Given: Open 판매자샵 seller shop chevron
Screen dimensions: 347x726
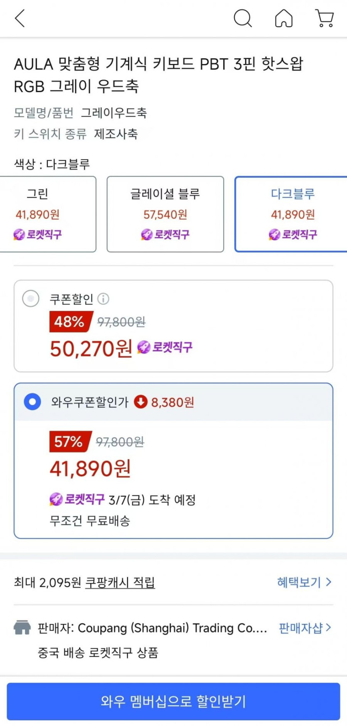Looking at the screenshot, I should (328, 628).
